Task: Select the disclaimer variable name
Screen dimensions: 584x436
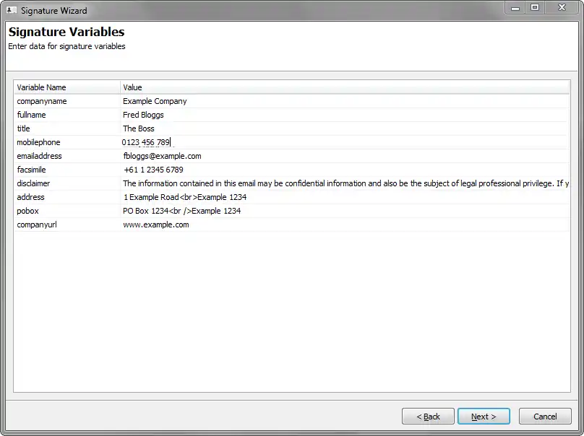Action: [x=33, y=184]
